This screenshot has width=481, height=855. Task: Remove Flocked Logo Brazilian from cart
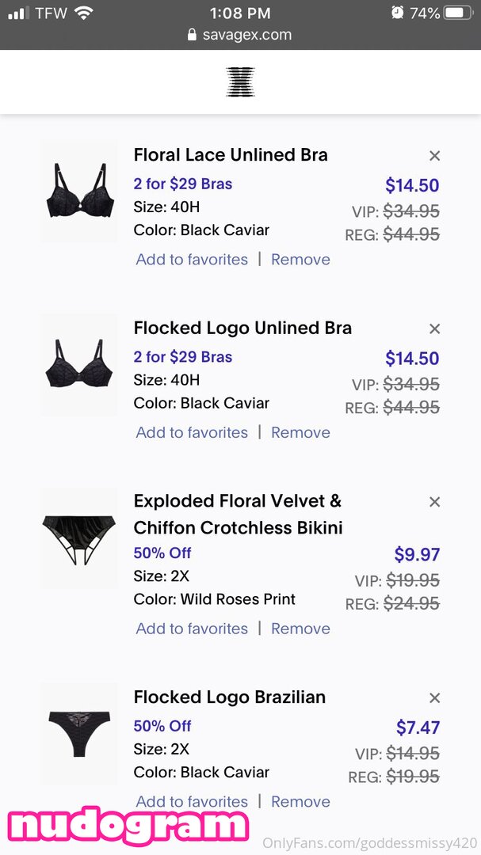[x=300, y=801]
